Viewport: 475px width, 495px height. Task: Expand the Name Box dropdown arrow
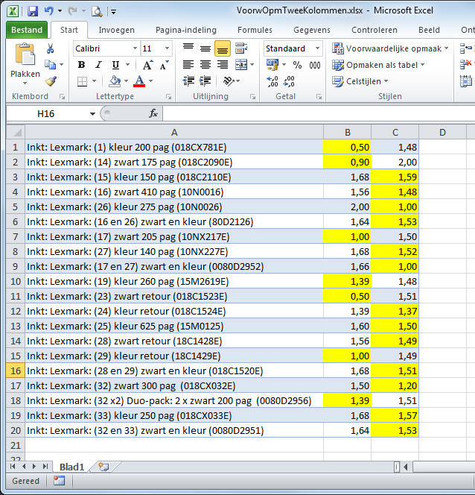coord(92,113)
